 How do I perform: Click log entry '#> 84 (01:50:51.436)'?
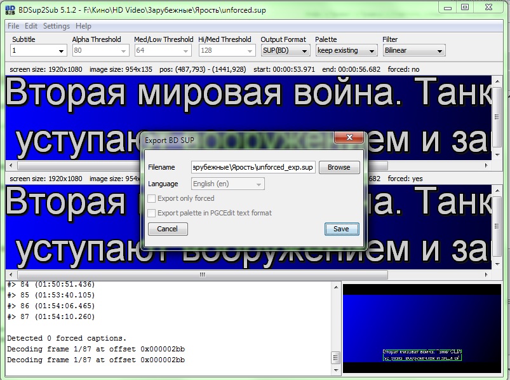[51, 284]
